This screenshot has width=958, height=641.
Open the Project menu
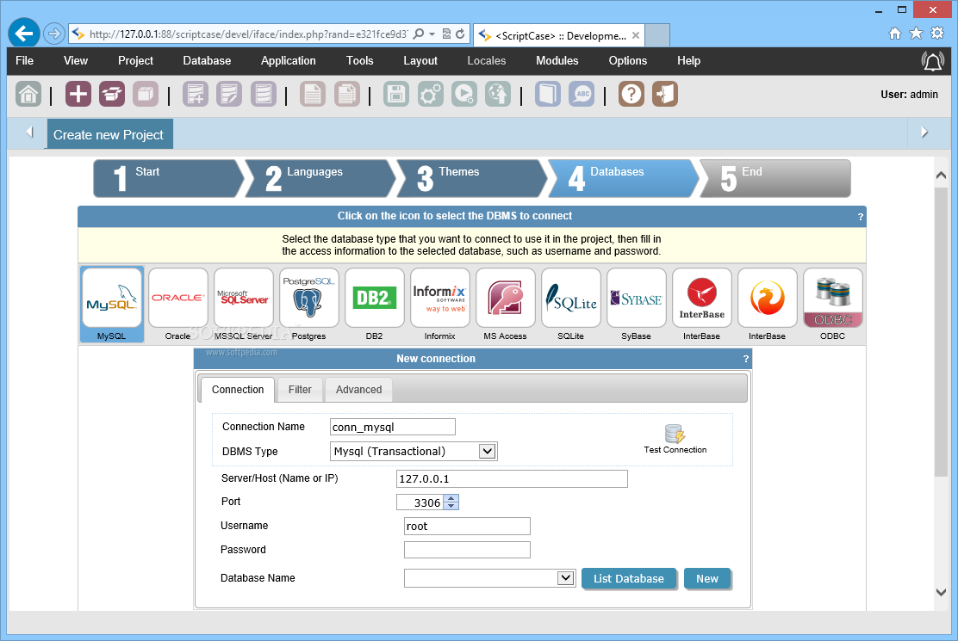[135, 60]
